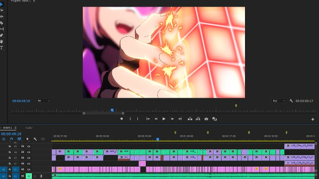This screenshot has width=319, height=179.
Task: Toggle insert sequences as nests
Action: pyautogui.click(x=4, y=139)
